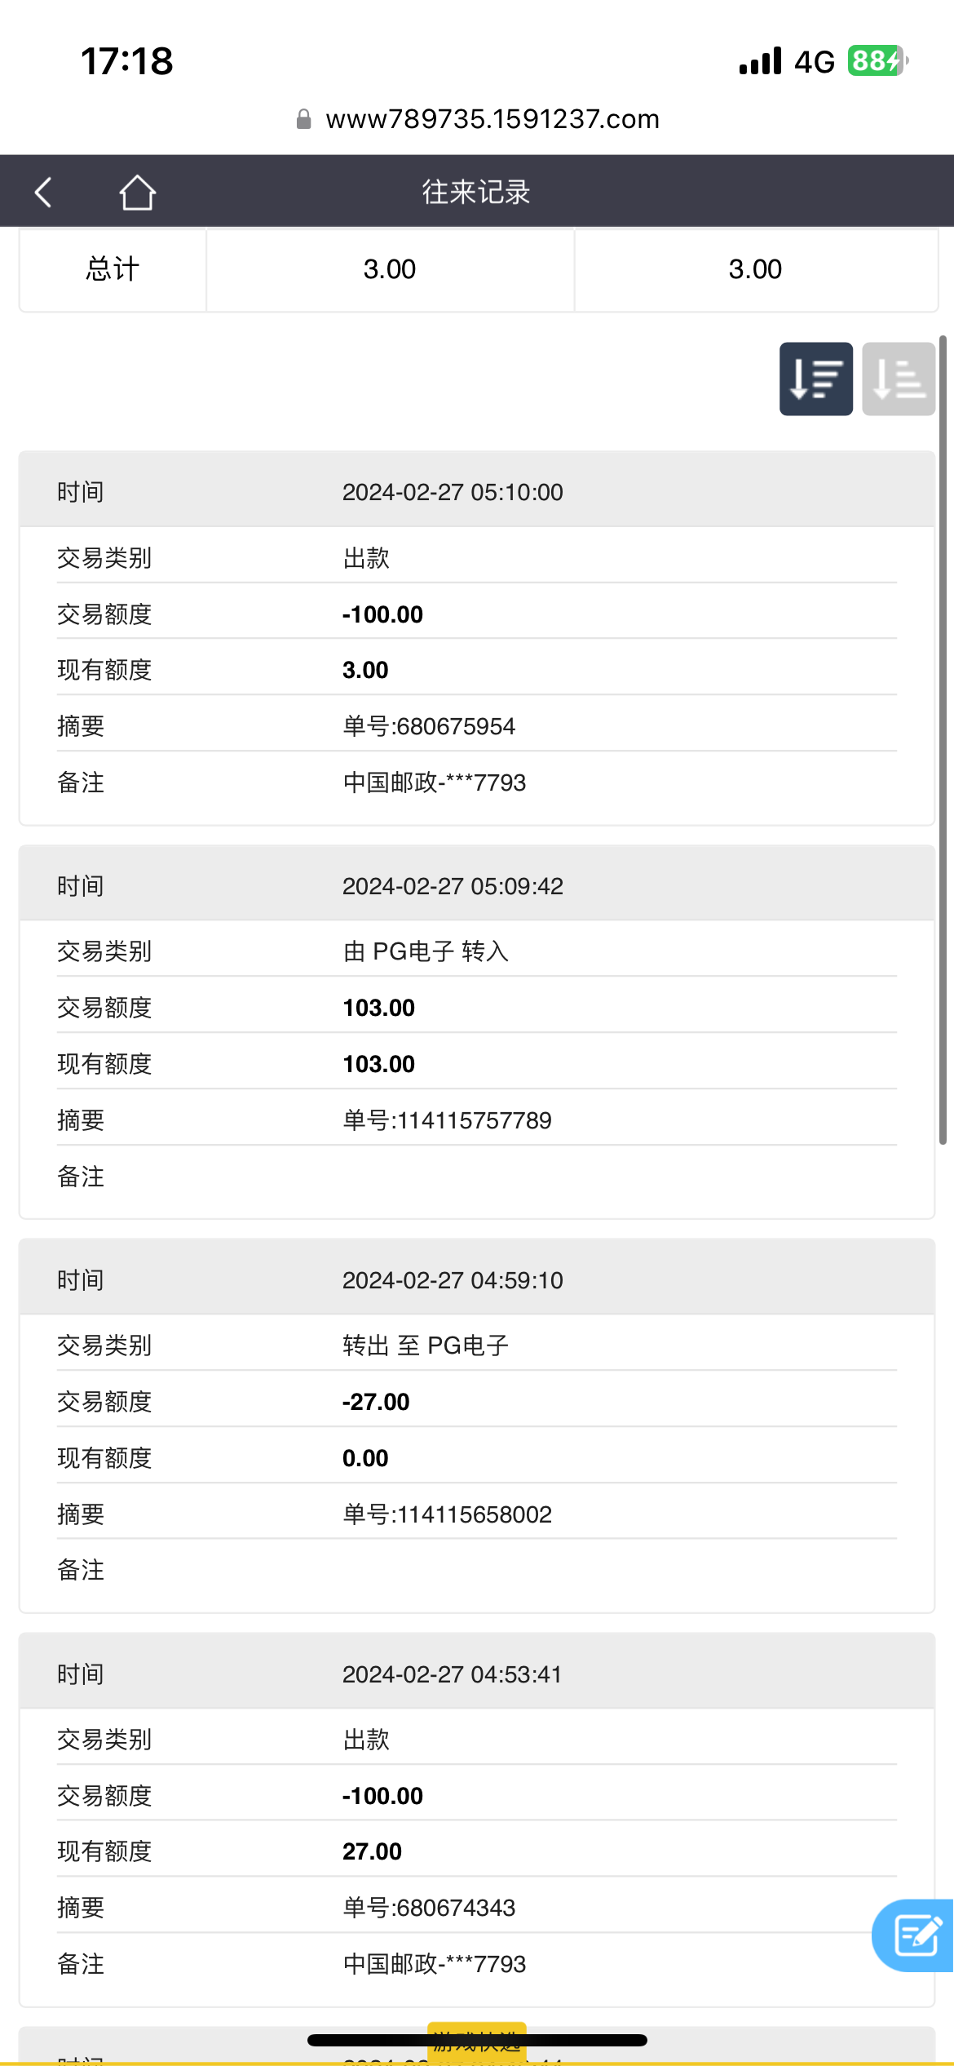This screenshot has width=954, height=2066.
Task: Tap the browser address bar URL
Action: click(492, 120)
